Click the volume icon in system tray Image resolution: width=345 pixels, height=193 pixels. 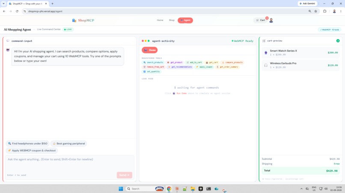[x=326, y=189]
